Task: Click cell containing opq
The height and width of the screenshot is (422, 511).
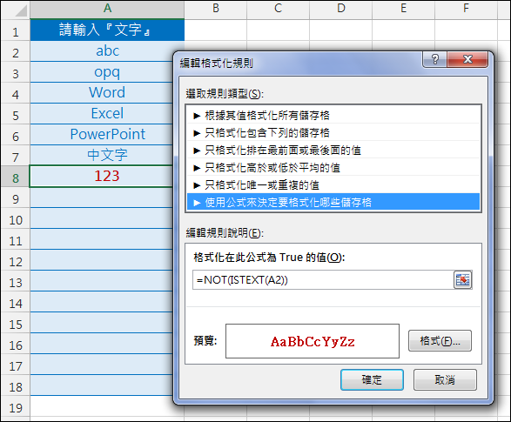Action: click(101, 72)
